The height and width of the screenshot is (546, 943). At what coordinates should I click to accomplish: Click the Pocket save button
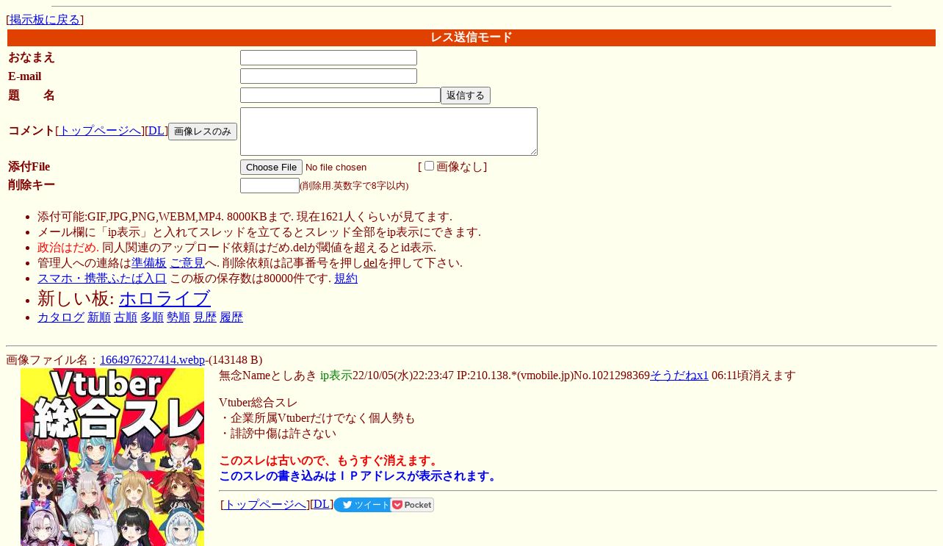tap(412, 505)
